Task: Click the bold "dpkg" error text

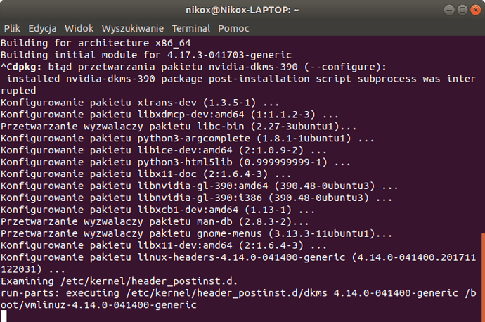Action: [25, 67]
